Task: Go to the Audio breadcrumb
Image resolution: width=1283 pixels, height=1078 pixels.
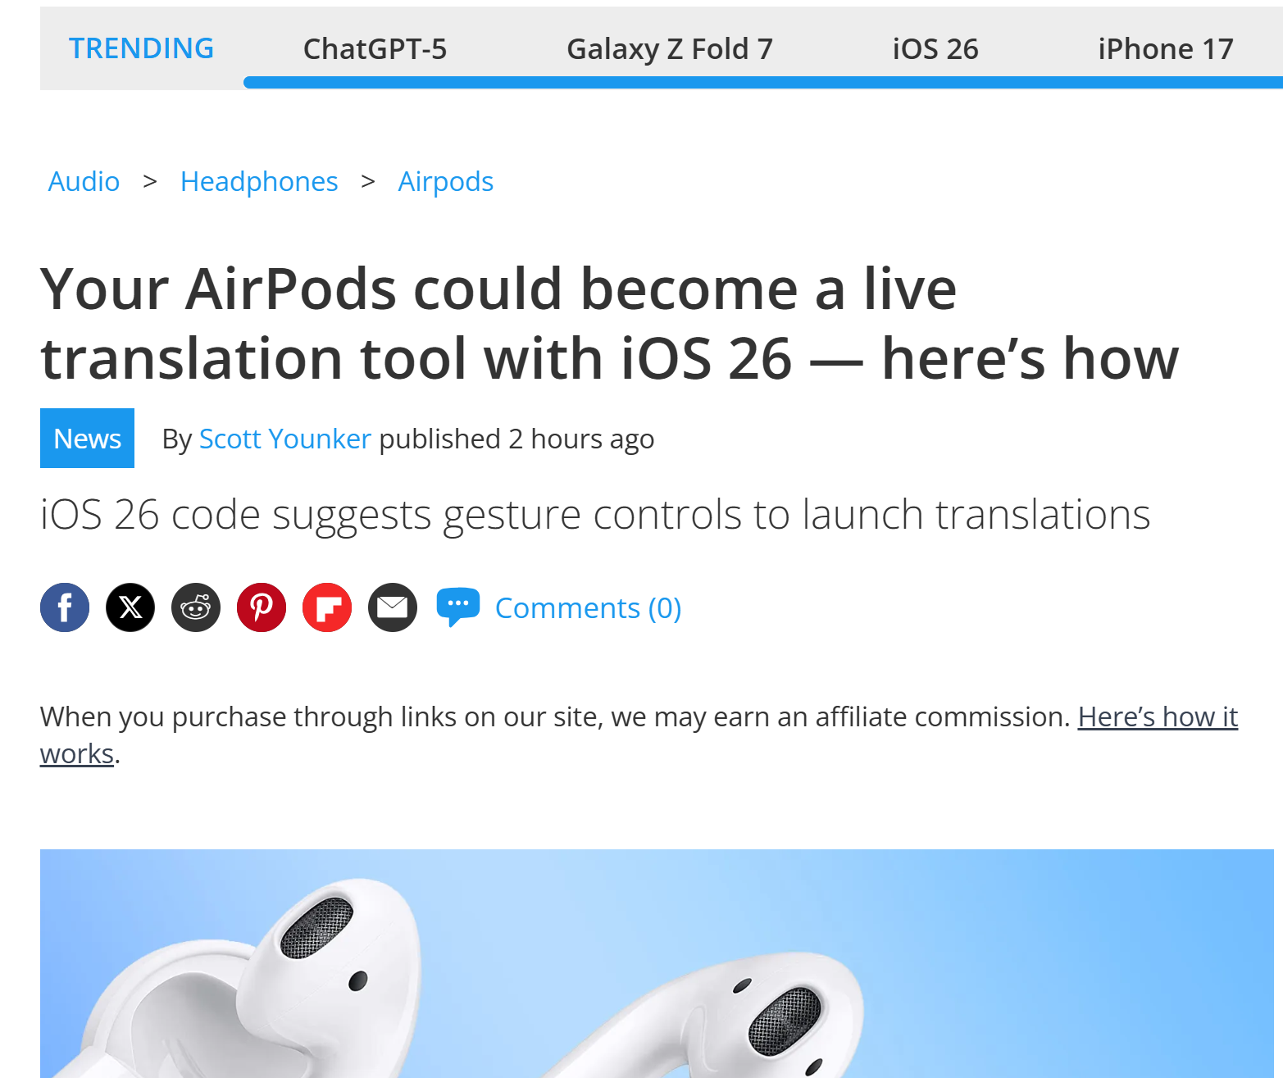Action: point(84,181)
